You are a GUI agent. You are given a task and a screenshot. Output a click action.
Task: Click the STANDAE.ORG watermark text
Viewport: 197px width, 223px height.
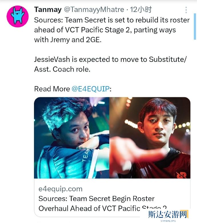pos(168,221)
